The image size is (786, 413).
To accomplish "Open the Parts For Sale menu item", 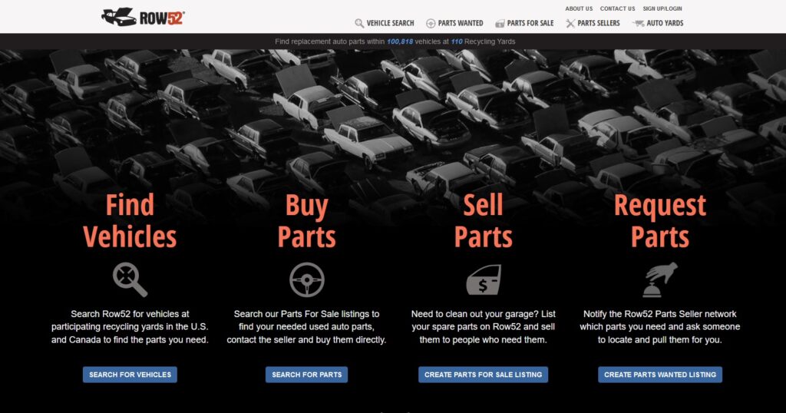I will point(530,23).
